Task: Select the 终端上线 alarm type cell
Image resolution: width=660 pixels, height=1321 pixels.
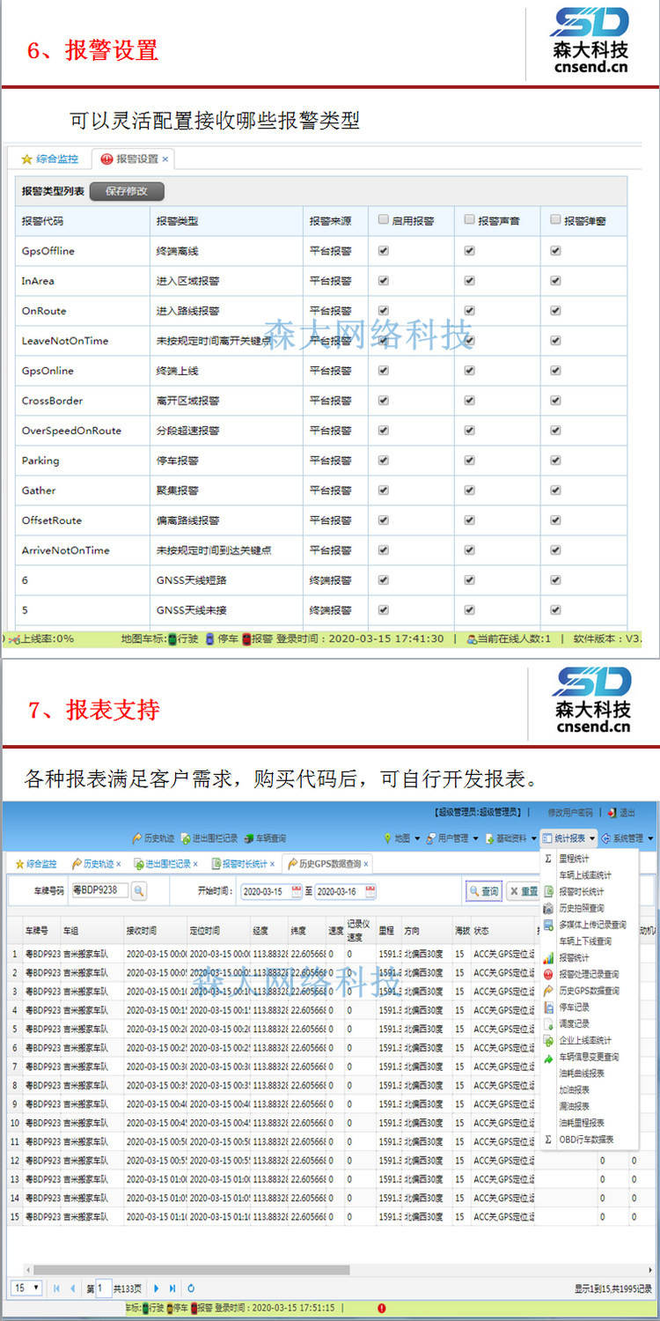Action: 226,371
